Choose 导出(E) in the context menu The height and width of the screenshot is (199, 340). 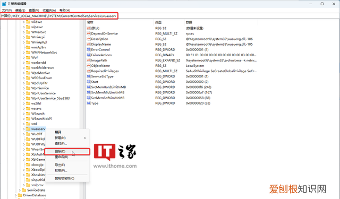67,165
